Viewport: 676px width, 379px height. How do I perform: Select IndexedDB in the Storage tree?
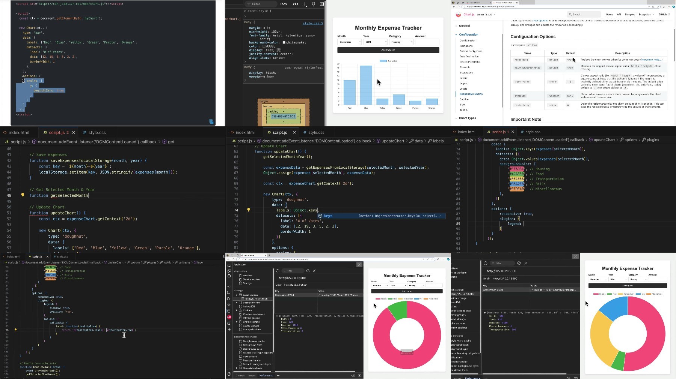tap(249, 306)
